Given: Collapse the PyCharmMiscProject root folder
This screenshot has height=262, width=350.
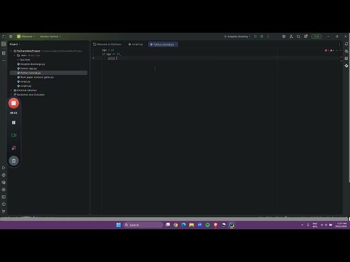Looking at the screenshot, I should (11, 51).
